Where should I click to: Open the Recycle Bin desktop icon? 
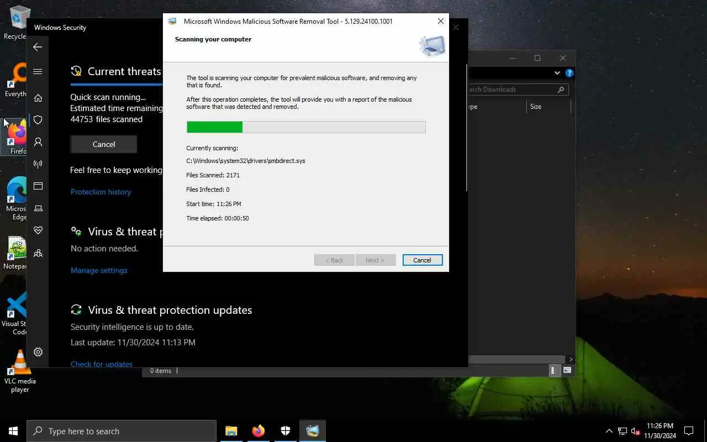(19, 22)
